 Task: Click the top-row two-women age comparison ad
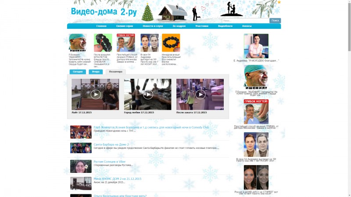click(x=150, y=42)
